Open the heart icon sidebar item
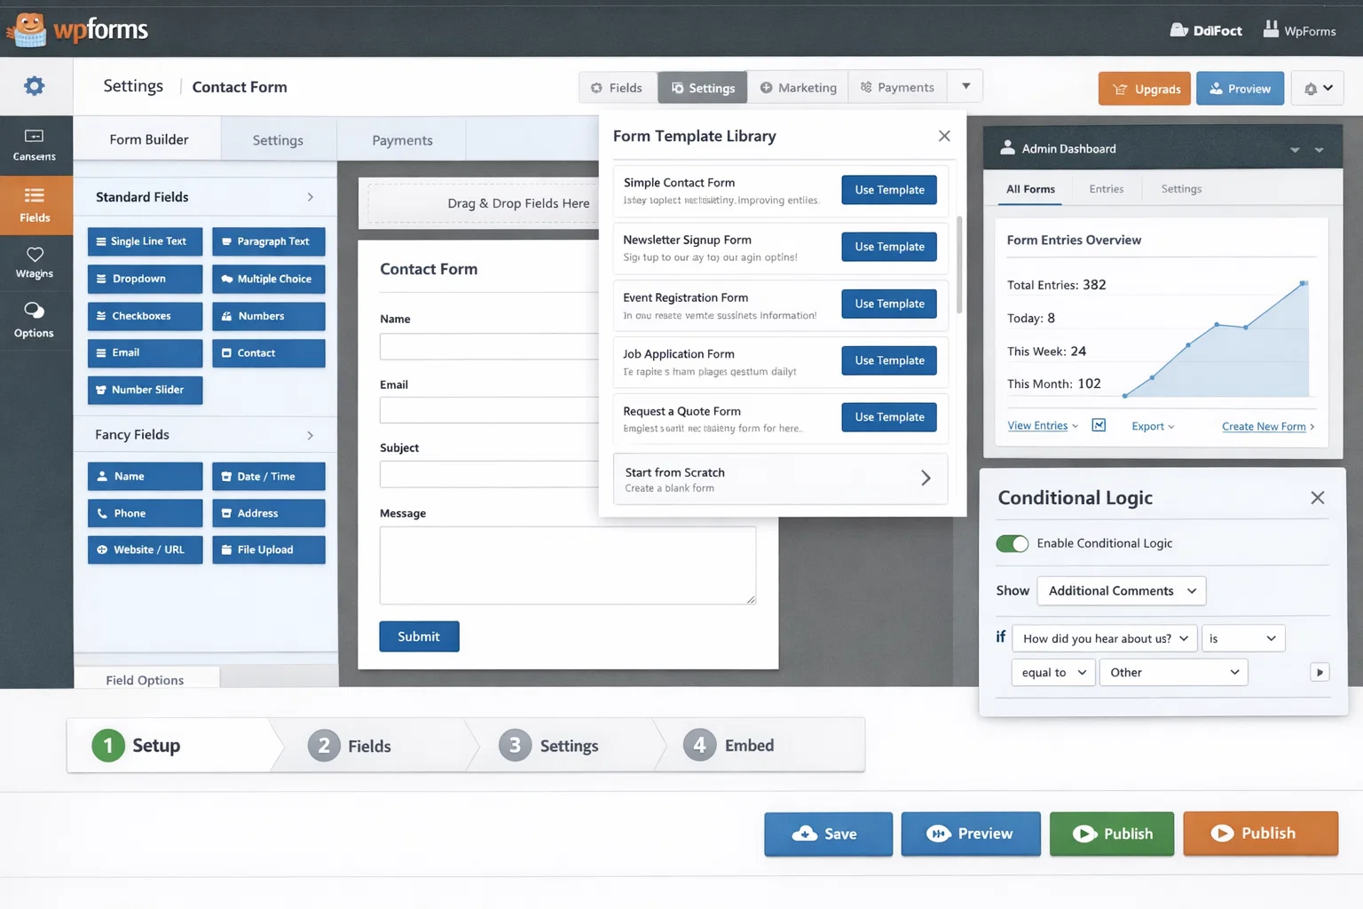1363x909 pixels. (35, 263)
